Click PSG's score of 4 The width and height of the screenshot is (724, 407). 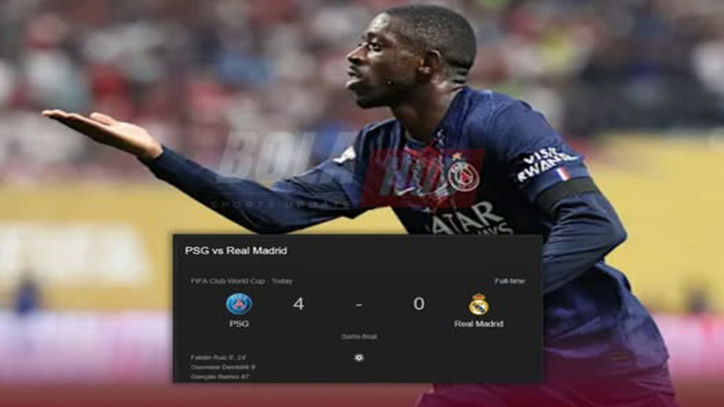(x=299, y=304)
